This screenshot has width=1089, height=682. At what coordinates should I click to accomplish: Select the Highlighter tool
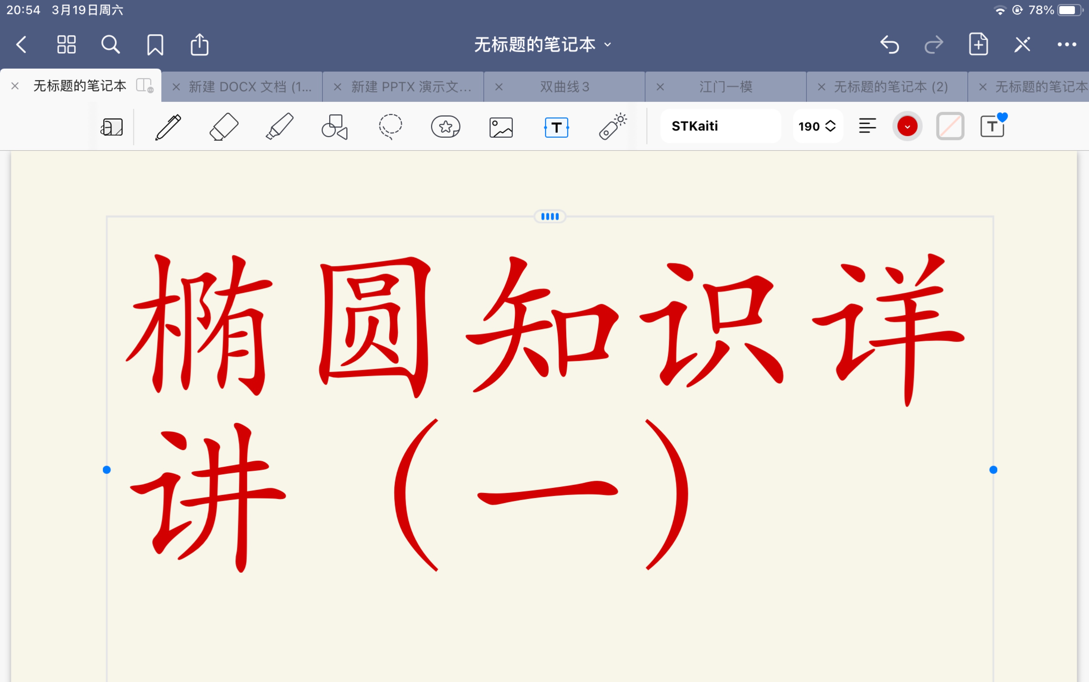tap(279, 127)
